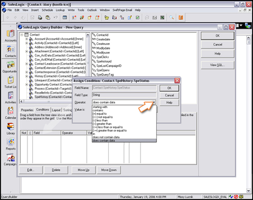Expand the Attachment tree node
Image resolution: width=253 pixels, height=200 pixels.
point(27,52)
